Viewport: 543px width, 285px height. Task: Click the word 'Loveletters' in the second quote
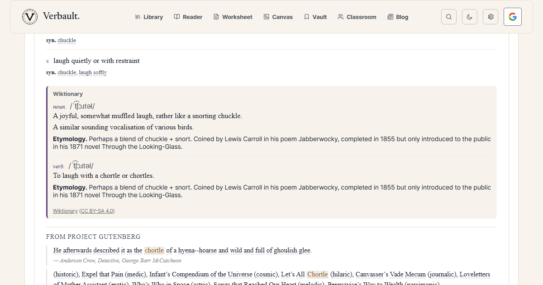point(475,274)
